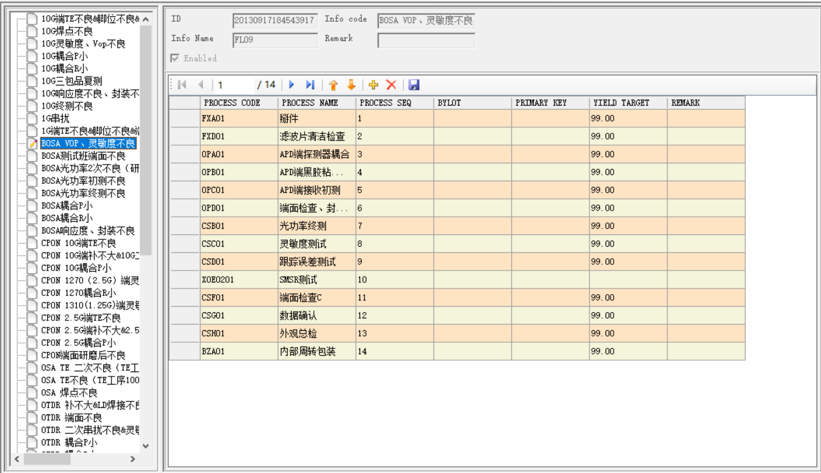Click the move row down arrow
The width and height of the screenshot is (821, 473).
pos(351,85)
